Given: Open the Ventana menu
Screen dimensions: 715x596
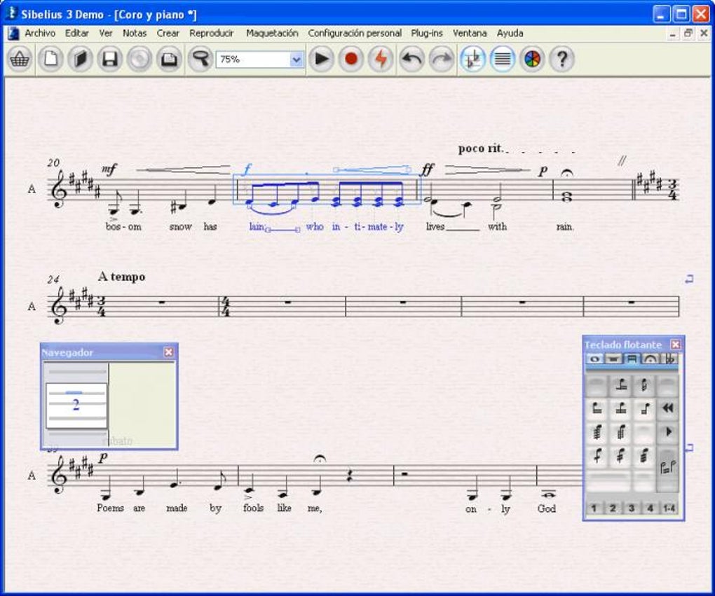Looking at the screenshot, I should click(470, 33).
